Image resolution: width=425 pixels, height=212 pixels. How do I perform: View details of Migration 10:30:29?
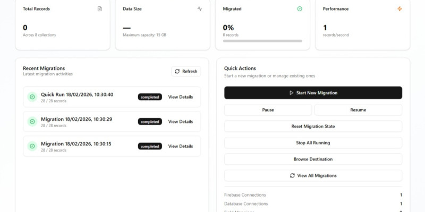[x=181, y=121]
